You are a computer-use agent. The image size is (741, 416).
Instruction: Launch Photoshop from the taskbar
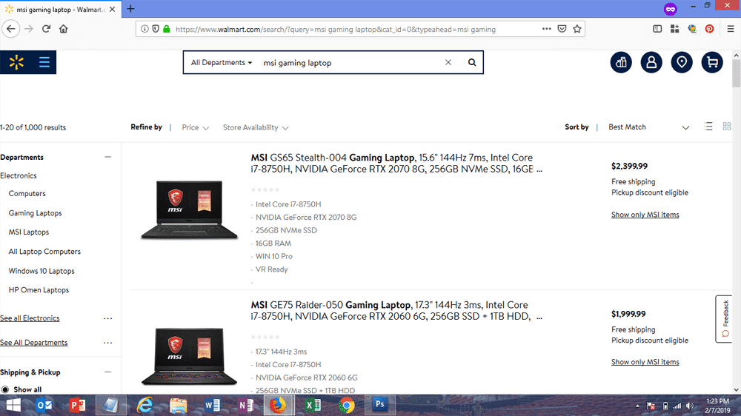pos(379,405)
